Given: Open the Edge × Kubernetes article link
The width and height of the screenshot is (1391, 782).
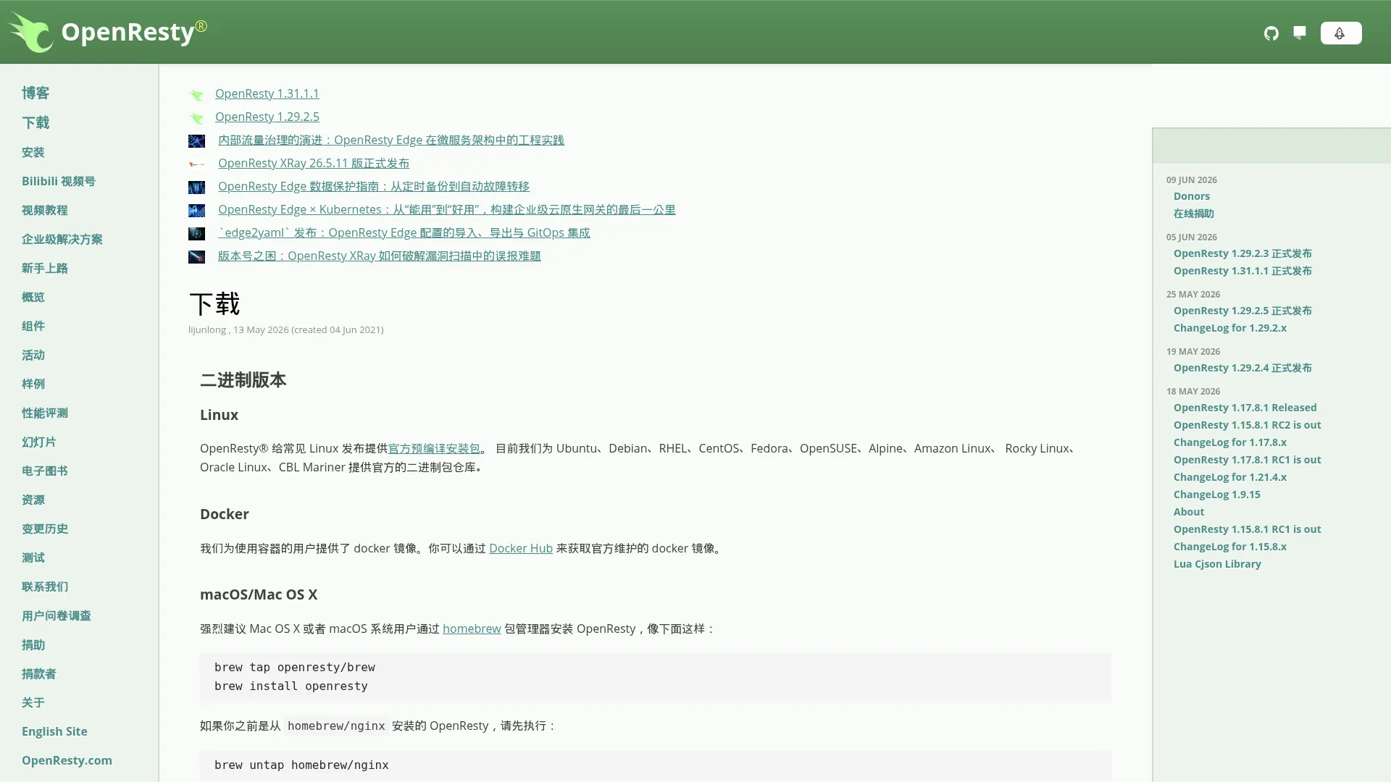Looking at the screenshot, I should [446, 209].
